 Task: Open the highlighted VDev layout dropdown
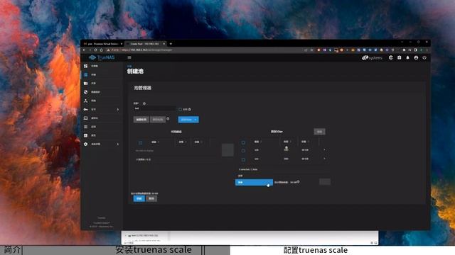[254, 183]
